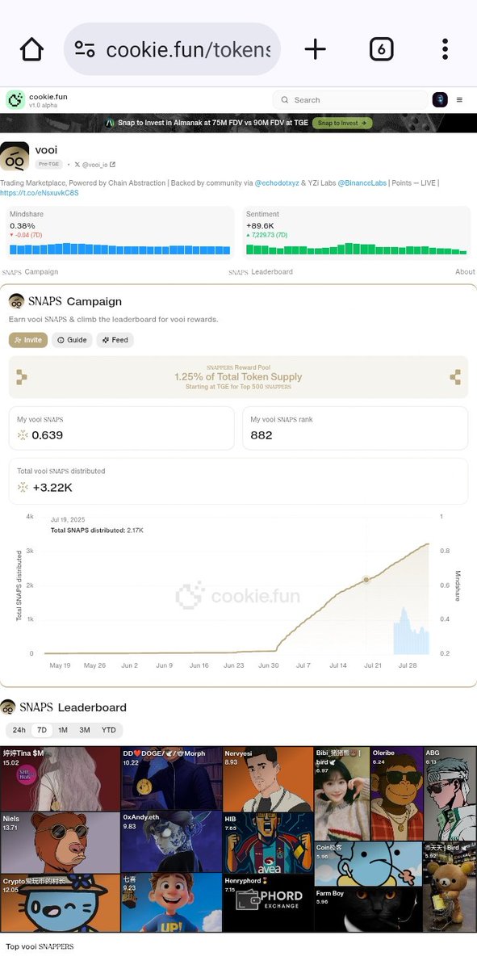Open the Guide button
Viewport: 477px width, 969px height.
pyautogui.click(x=72, y=340)
